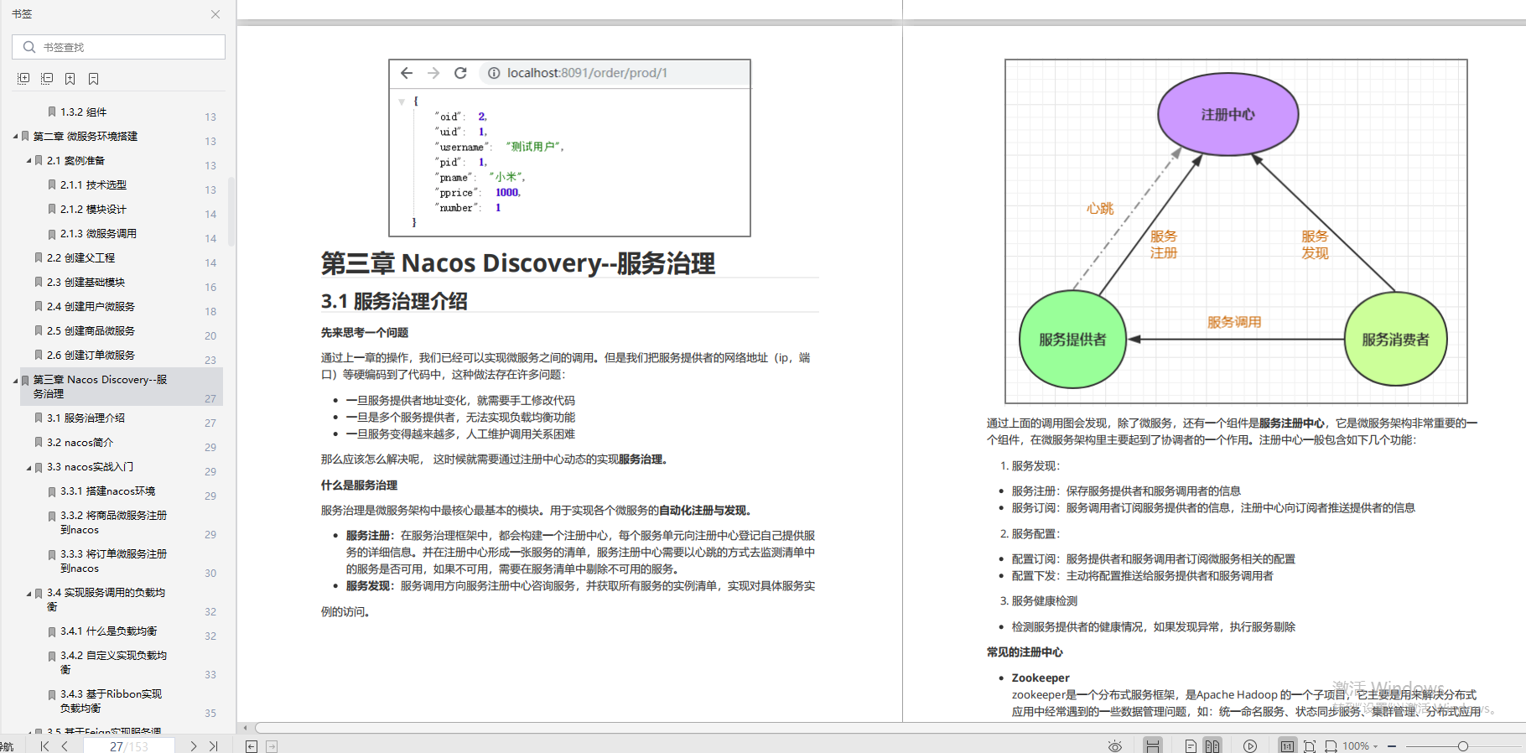This screenshot has width=1526, height=753.
Task: Collapse all bookmarks in the bookmark panel
Action: tap(47, 78)
